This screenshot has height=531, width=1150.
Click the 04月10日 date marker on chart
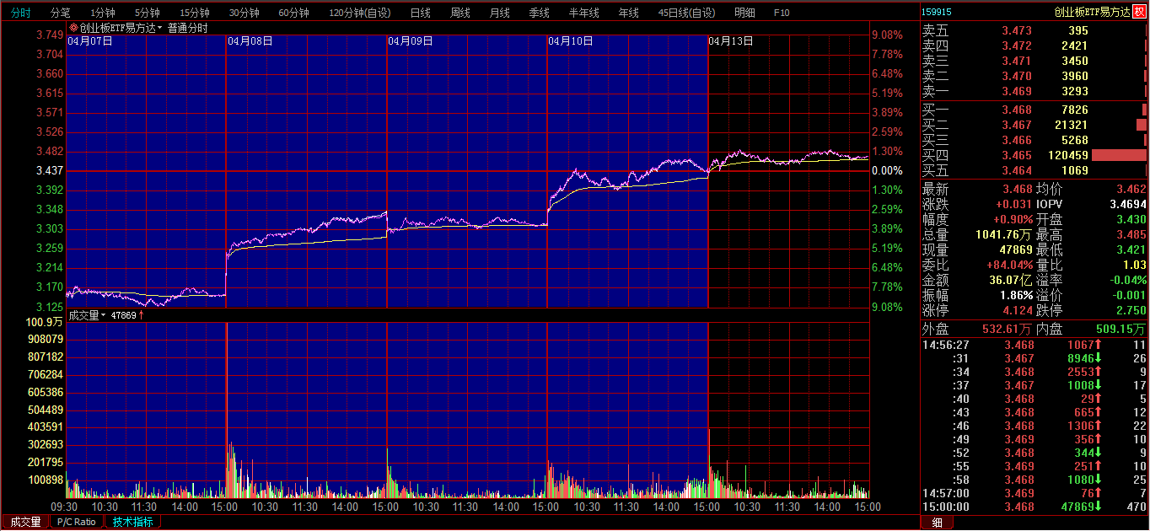(x=571, y=40)
